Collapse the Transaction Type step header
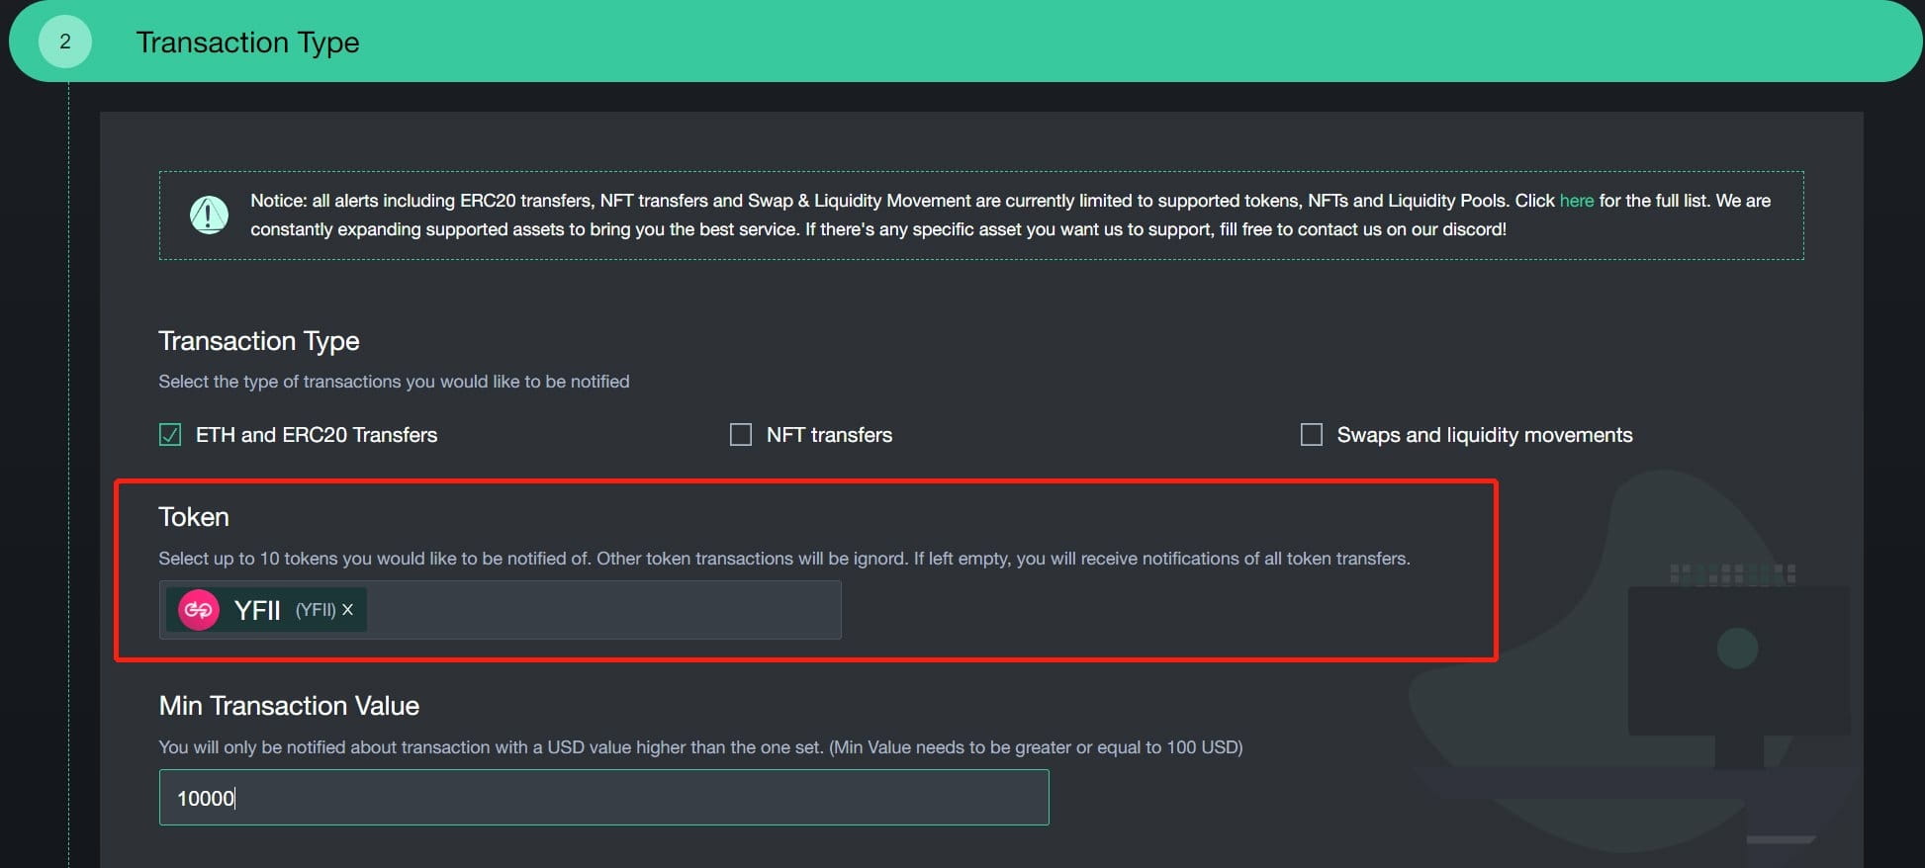This screenshot has width=1925, height=868. (247, 43)
